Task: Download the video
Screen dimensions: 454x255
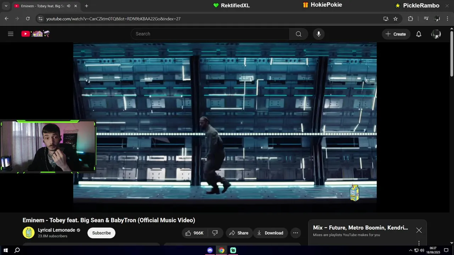Action: (270, 233)
